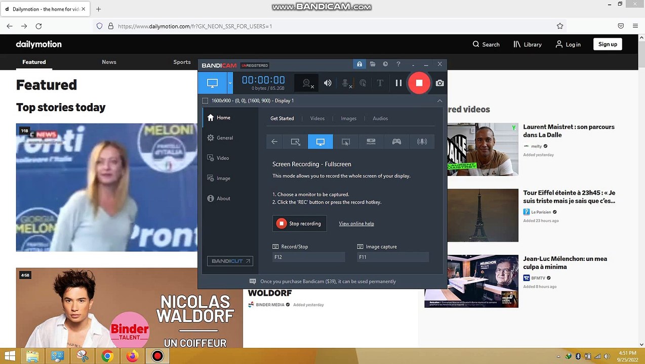Image resolution: width=645 pixels, height=364 pixels.
Task: Open the Jean-Luc Mélenchon video title
Action: pyautogui.click(x=565, y=262)
